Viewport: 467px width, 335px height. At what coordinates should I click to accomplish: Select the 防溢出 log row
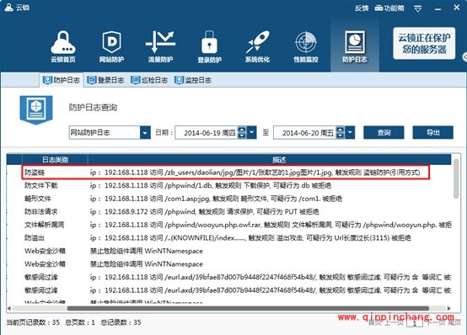coord(228,237)
